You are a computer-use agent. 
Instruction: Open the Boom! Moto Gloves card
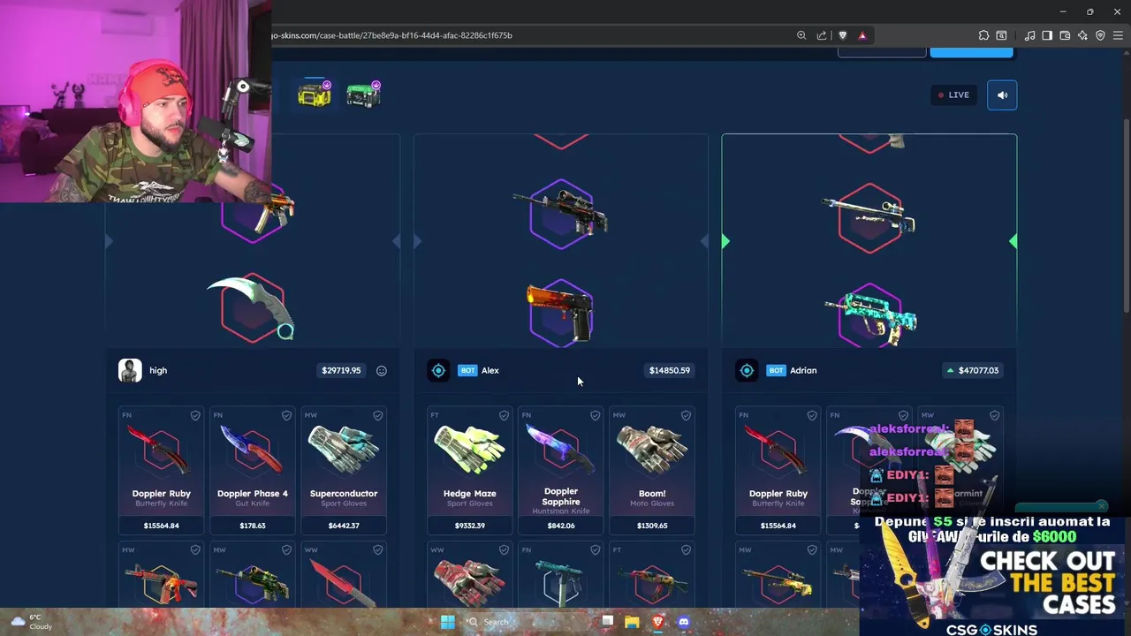click(x=652, y=470)
